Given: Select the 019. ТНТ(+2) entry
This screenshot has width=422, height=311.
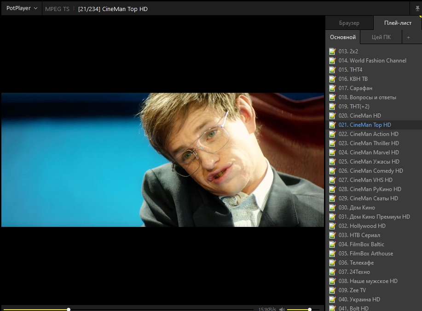Looking at the screenshot, I should 374,107.
